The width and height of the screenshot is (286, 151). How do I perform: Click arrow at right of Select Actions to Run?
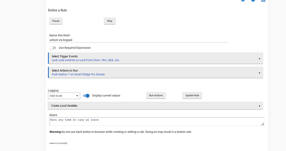click(x=259, y=73)
